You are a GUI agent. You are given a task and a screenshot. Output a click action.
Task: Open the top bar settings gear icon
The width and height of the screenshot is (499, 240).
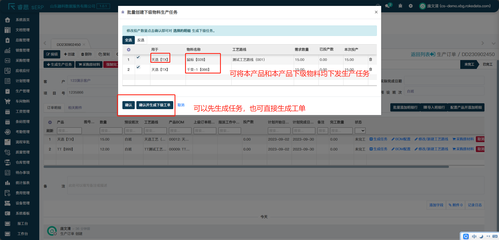(410, 6)
